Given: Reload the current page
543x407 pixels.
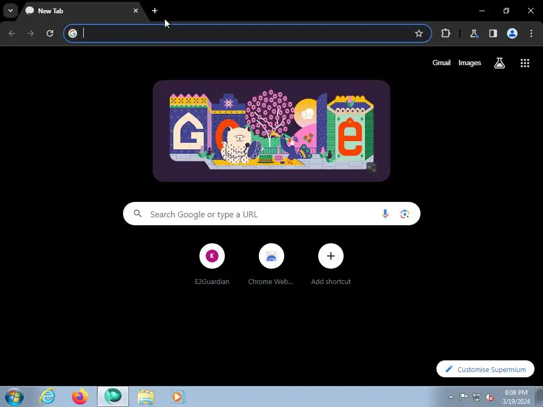Looking at the screenshot, I should click(x=50, y=33).
